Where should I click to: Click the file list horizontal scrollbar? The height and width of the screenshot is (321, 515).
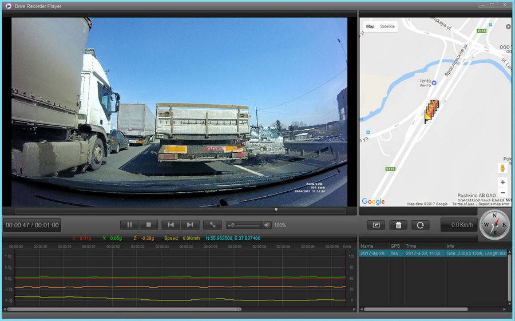(415, 309)
